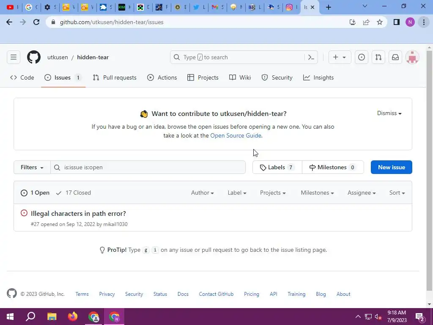
Task: Share this page icon in address bar
Action: click(x=366, y=22)
